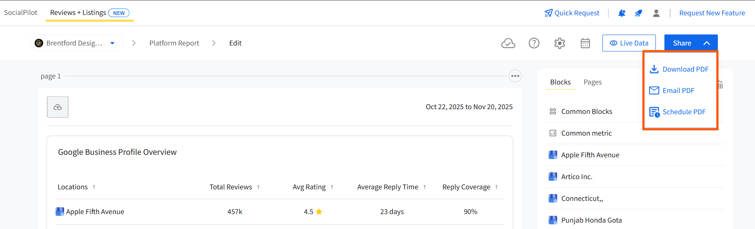Click the 457k total reviews value
This screenshot has width=755, height=229.
click(x=235, y=212)
